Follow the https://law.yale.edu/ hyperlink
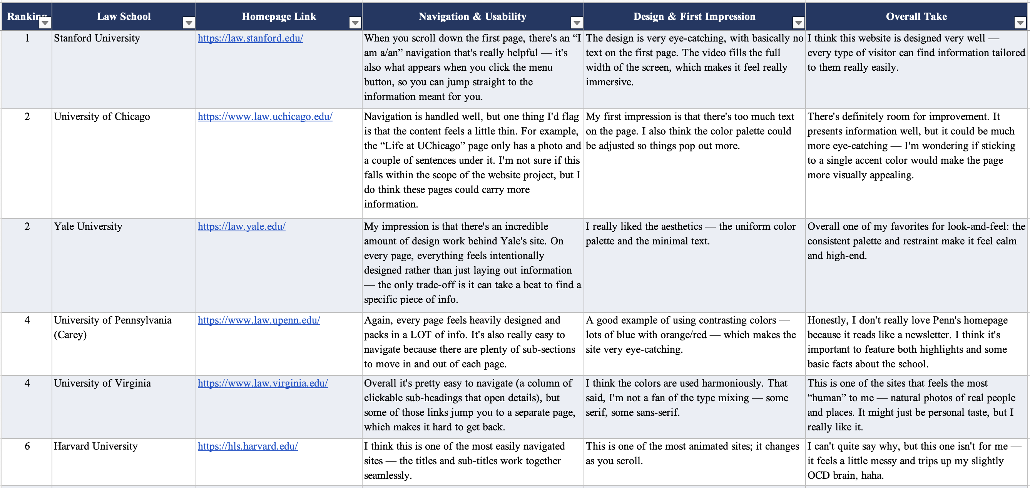 pos(241,227)
